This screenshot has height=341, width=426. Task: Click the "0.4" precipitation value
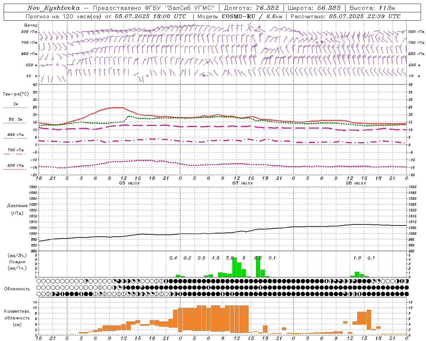(173, 258)
